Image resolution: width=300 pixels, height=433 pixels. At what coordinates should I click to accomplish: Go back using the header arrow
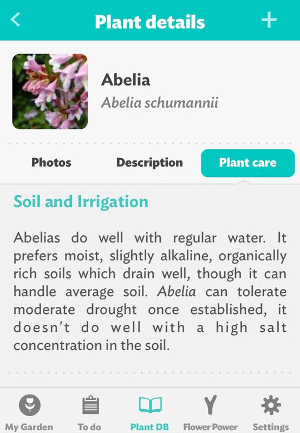(x=16, y=19)
